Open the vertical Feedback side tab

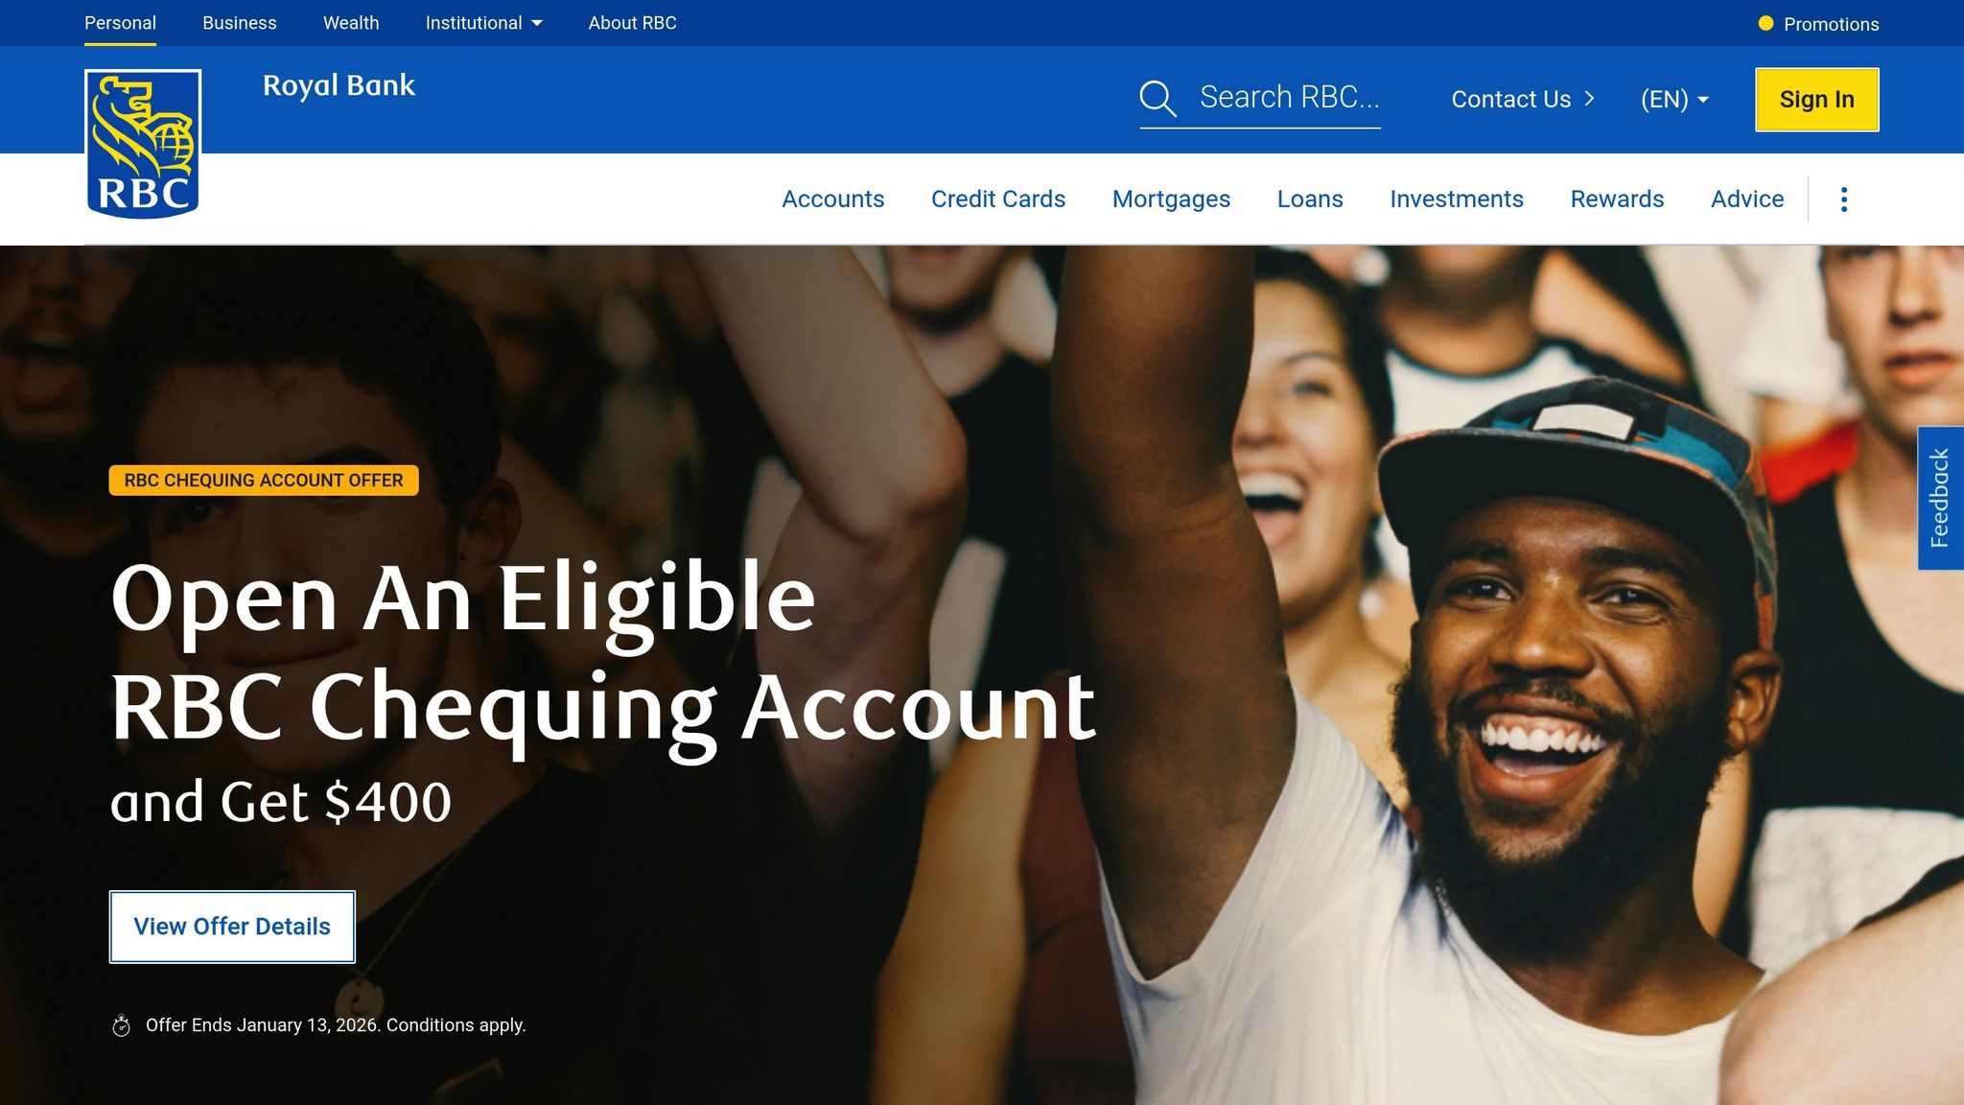1940,498
